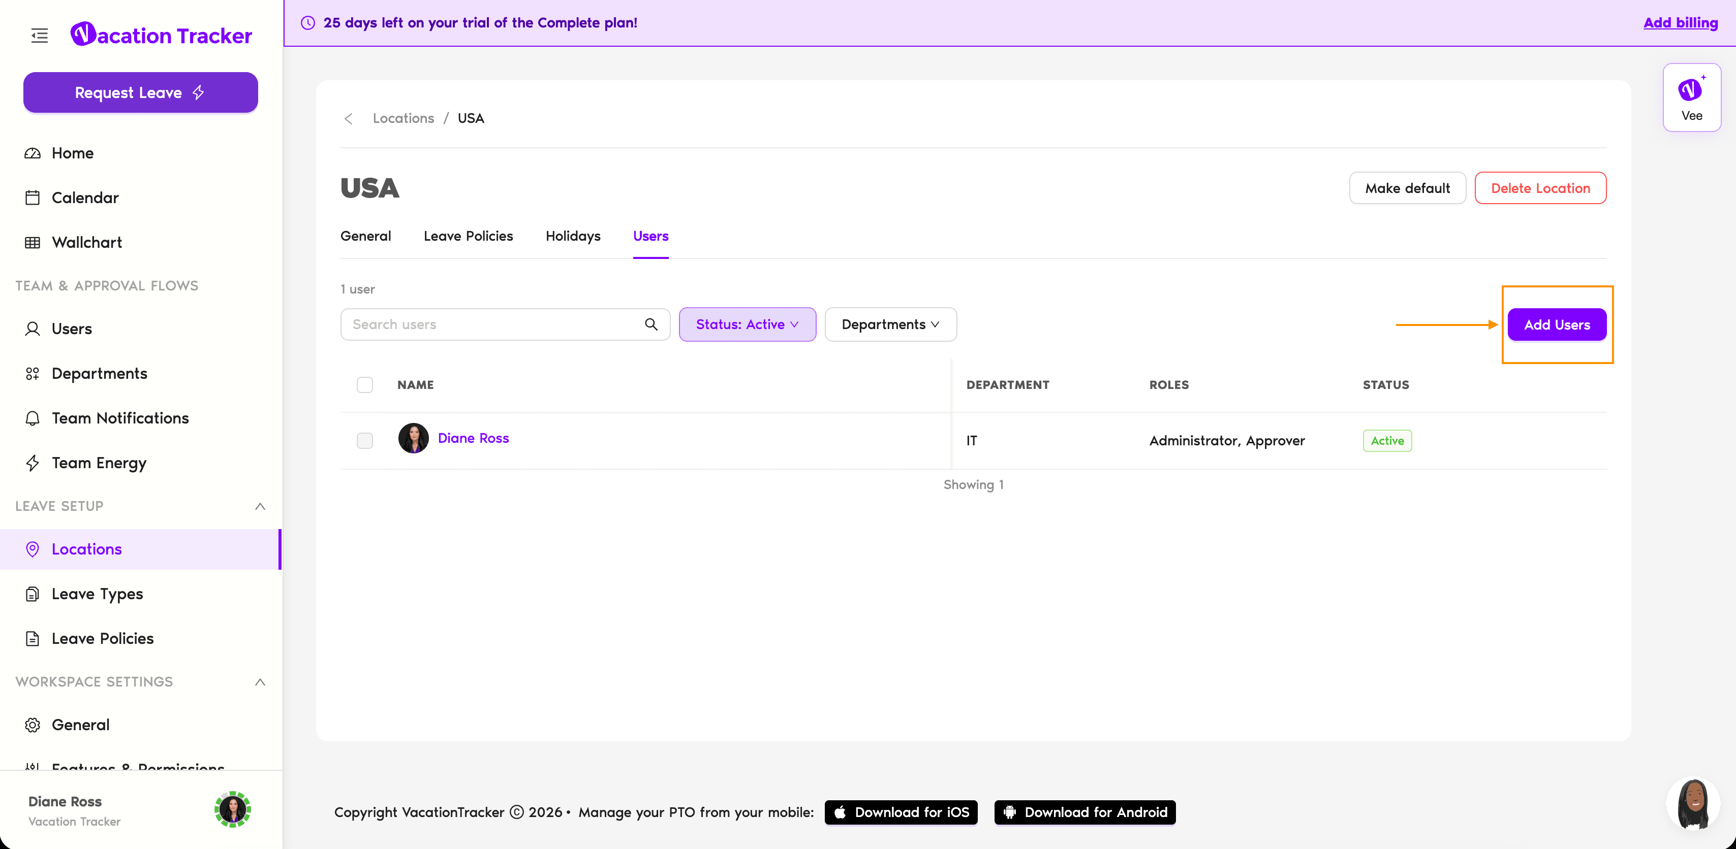The height and width of the screenshot is (849, 1736).
Task: Focus the Search users field
Action: [506, 324]
